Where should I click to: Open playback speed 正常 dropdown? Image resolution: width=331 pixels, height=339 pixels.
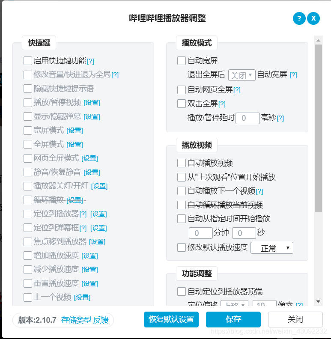[272, 248]
